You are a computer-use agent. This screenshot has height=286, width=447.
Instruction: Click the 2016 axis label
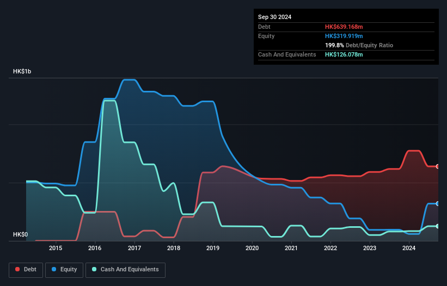tap(95, 248)
